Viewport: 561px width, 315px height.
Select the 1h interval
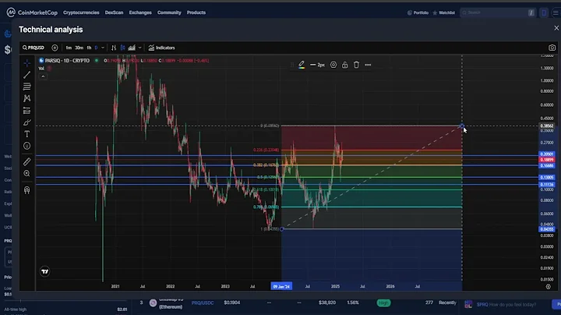[89, 48]
